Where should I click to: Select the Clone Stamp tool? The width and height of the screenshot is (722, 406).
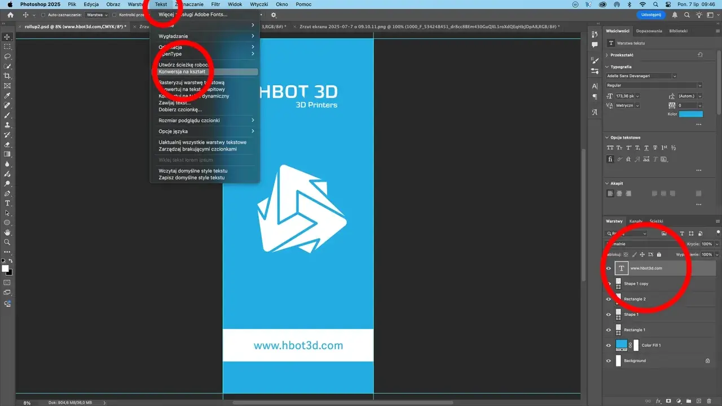click(x=7, y=125)
